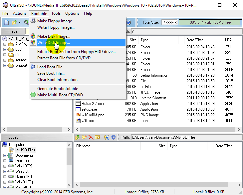Expand the Documents node in Local tree
243x195 pixels.
5,155
